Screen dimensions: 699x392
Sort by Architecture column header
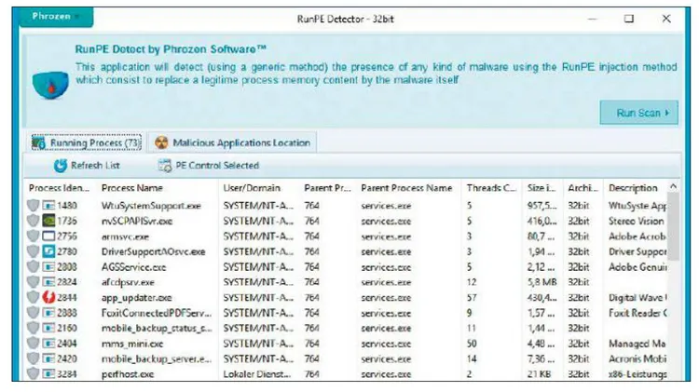pos(582,188)
